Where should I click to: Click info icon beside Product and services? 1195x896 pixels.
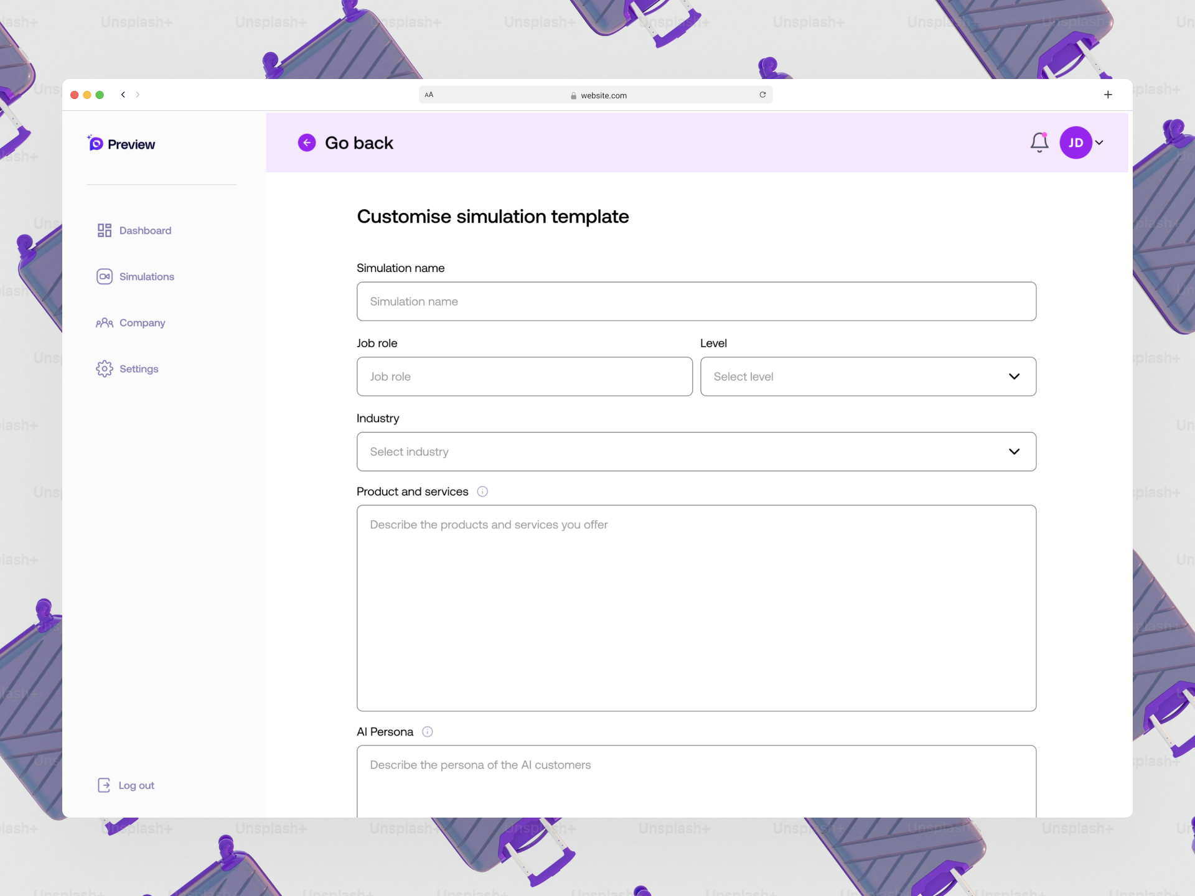(x=482, y=492)
